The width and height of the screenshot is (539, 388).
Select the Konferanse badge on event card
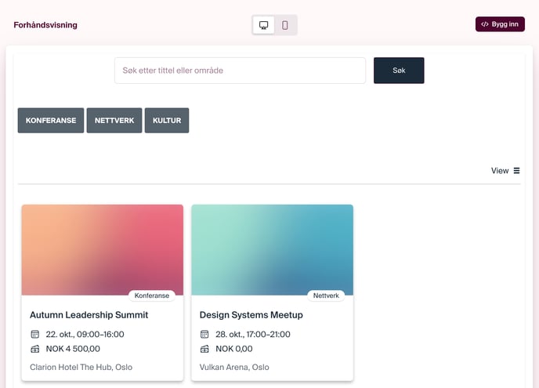pos(152,296)
